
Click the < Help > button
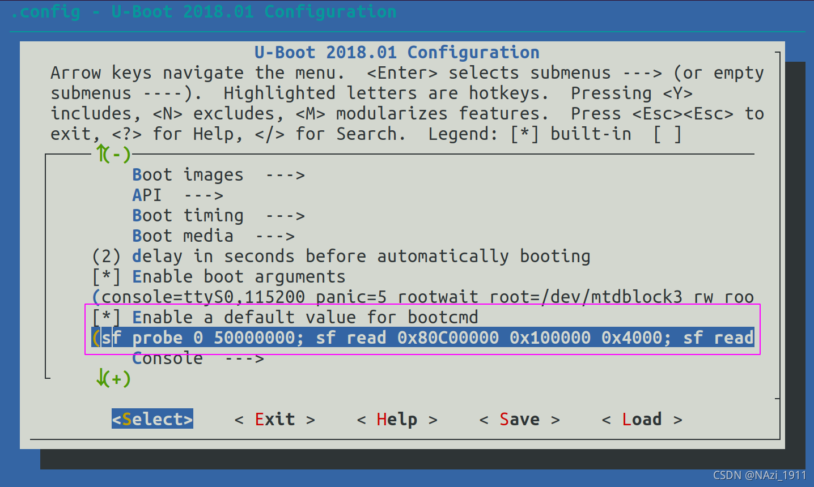(x=397, y=419)
